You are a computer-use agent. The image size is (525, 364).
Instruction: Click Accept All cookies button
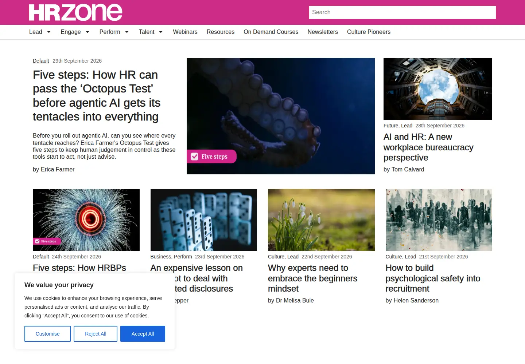coord(143,334)
